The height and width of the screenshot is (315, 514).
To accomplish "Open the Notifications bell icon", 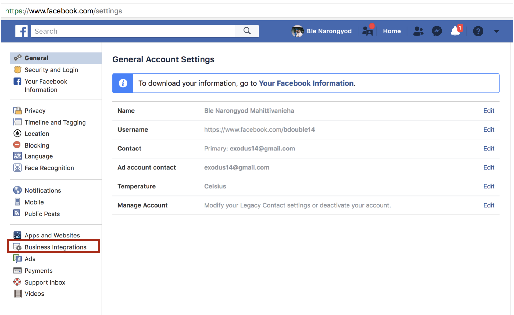I will click(456, 31).
